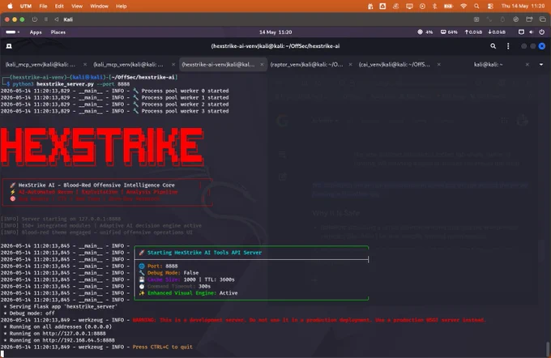Image resolution: width=551 pixels, height=358 pixels.
Task: Click the URL http://192.168.64.5:8888
Action: pos(79,340)
